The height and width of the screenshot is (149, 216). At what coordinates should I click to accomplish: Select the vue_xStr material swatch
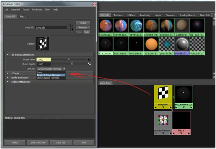pos(197,44)
